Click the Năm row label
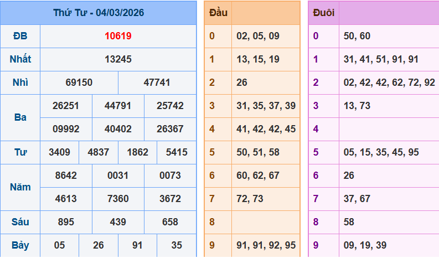The height and width of the screenshot is (258, 439). [x=20, y=187]
